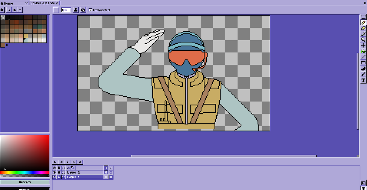Select Layer 2 cel in frame 2

click(x=111, y=172)
